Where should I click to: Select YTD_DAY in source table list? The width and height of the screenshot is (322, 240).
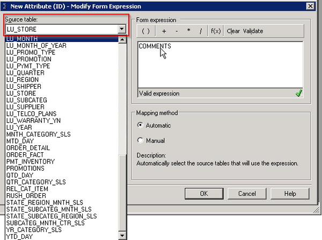tap(19, 236)
